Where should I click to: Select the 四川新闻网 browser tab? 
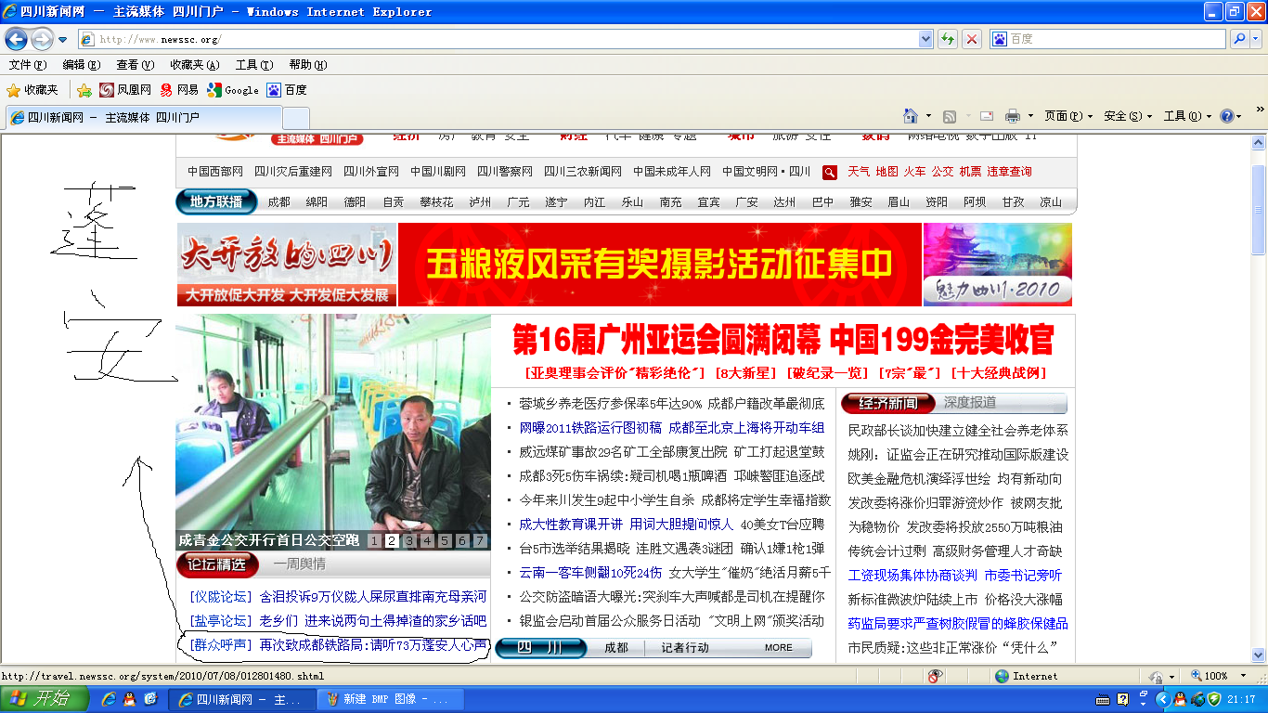point(142,118)
